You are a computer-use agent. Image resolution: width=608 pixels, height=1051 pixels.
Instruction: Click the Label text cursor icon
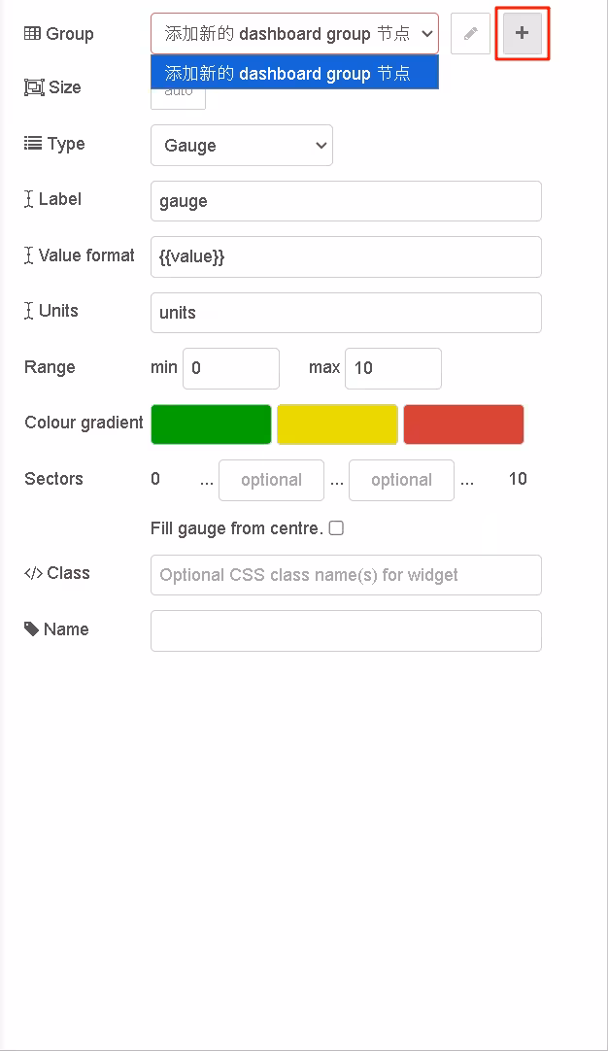(x=29, y=199)
